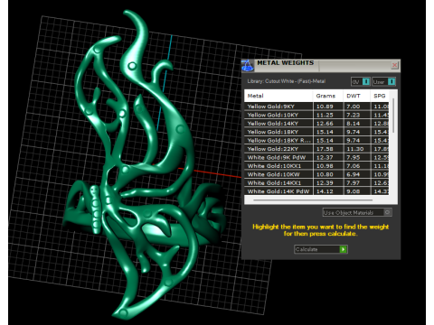Click the Calculate button

[321, 249]
